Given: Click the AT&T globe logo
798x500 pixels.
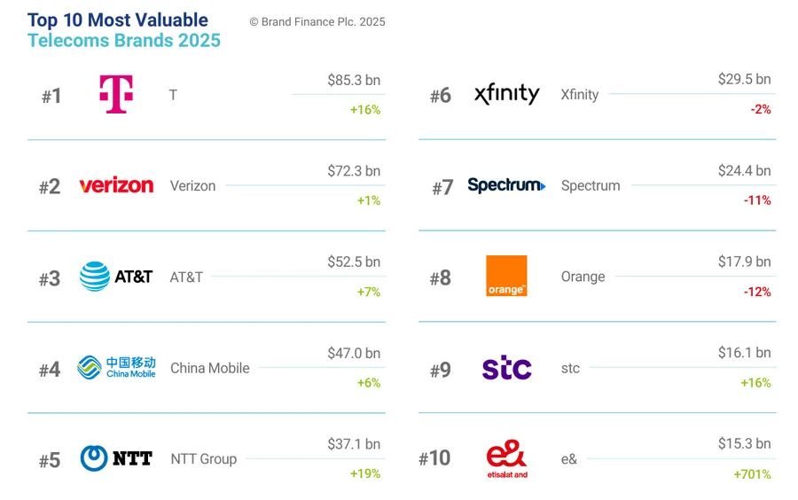Looking at the screenshot, I should (116, 277).
